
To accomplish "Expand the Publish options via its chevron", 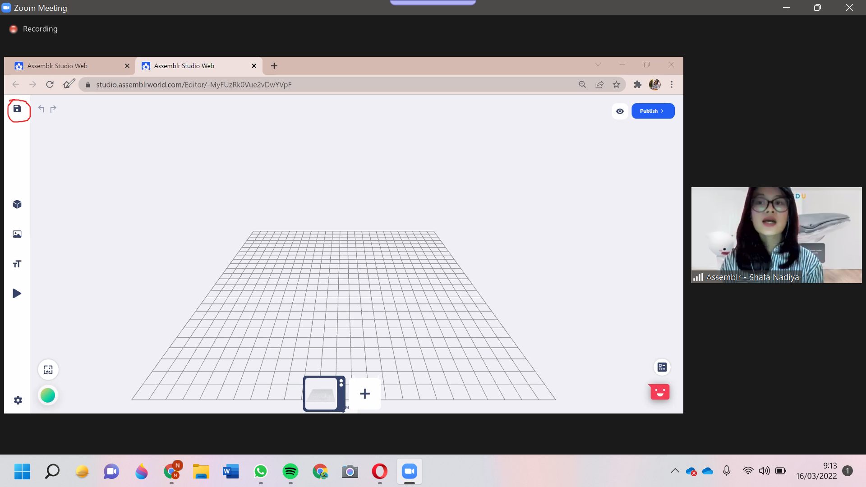I will [661, 110].
